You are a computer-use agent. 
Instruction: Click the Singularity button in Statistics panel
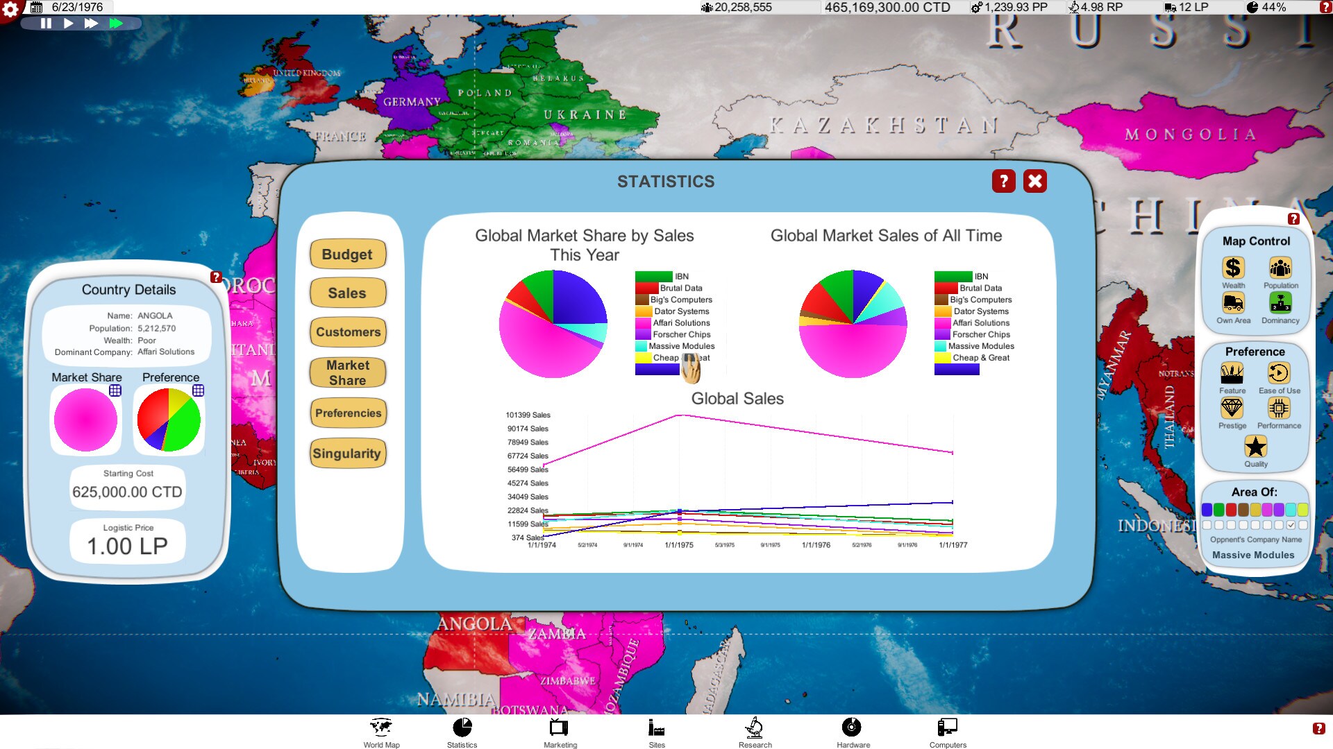point(349,451)
